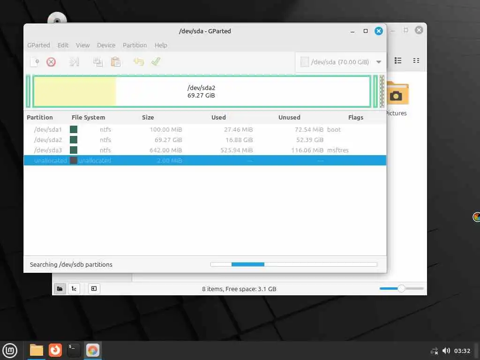Viewport: 480px width, 360px height.
Task: Apply all operations green checkmark
Action: coord(156,61)
